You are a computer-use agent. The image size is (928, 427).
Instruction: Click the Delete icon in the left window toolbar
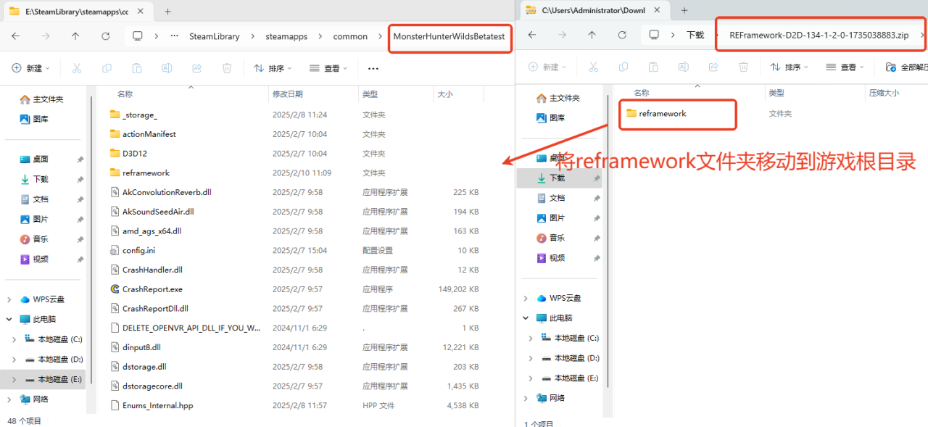coord(227,67)
